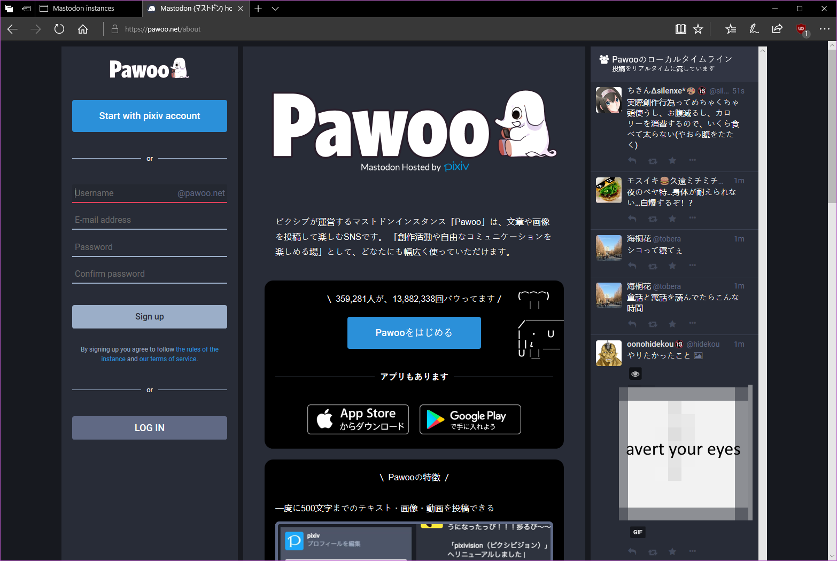Set these tabs aside
The width and height of the screenshot is (837, 561).
[26, 9]
